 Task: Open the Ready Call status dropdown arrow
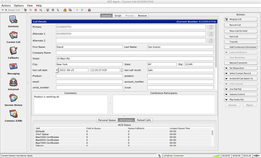3,10
